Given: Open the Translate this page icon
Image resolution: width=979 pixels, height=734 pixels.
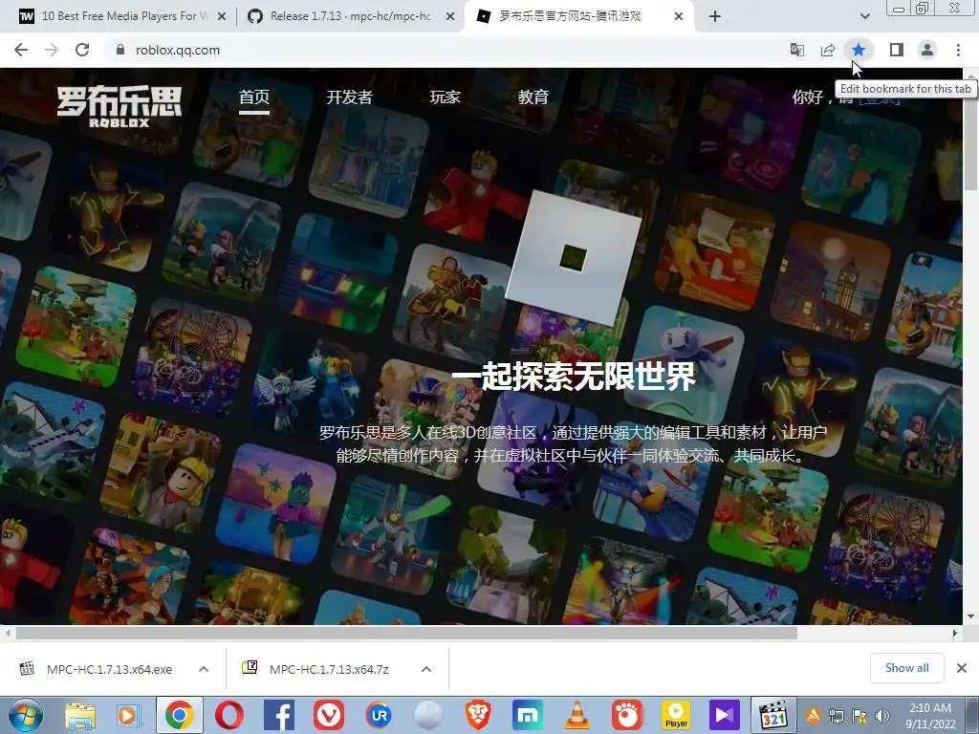Looking at the screenshot, I should pyautogui.click(x=797, y=50).
